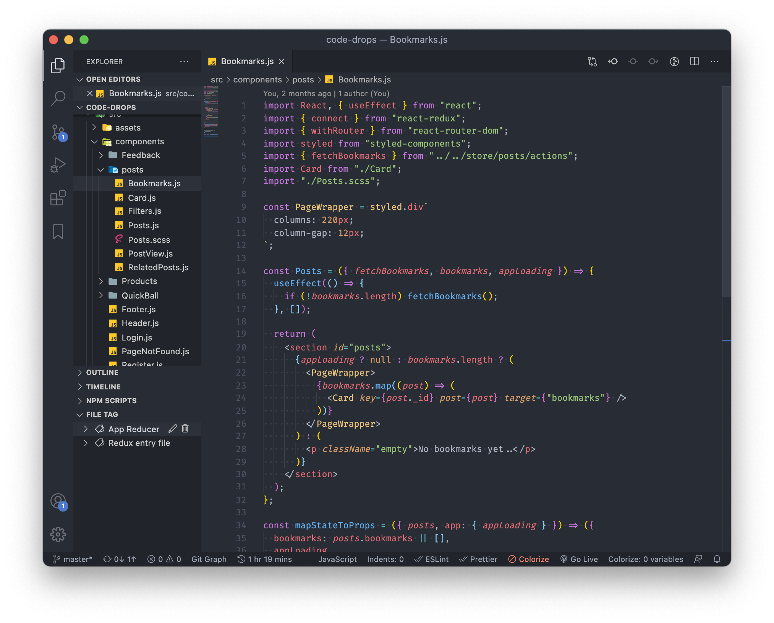This screenshot has height=623, width=774.
Task: Open the Extensions view
Action: (58, 198)
